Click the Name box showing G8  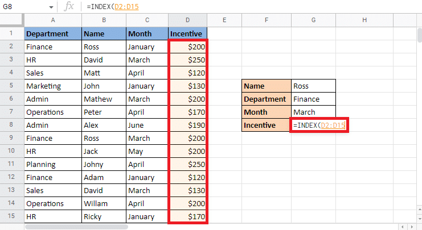23,7
